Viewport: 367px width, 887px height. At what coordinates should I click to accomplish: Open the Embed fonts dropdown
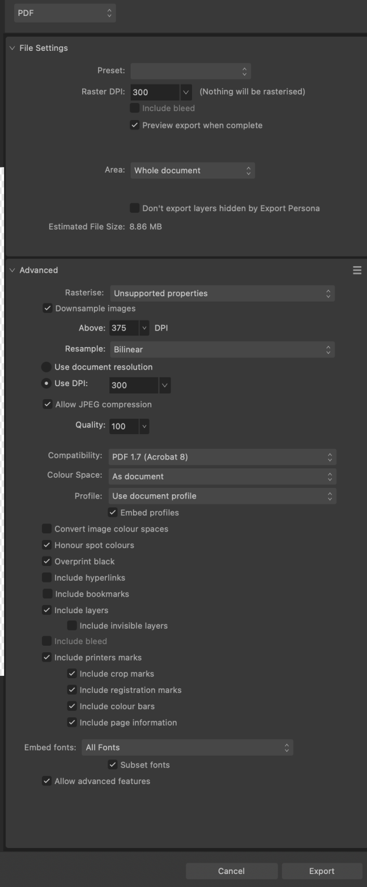click(187, 747)
